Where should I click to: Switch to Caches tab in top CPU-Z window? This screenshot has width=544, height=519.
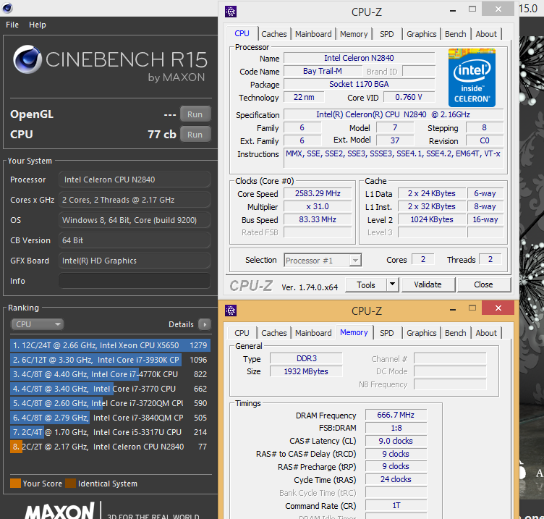[x=274, y=34]
